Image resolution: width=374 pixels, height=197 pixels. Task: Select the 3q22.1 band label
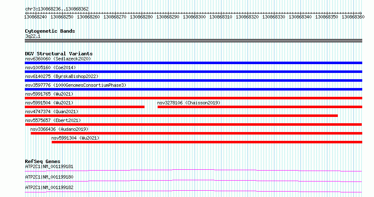[x=33, y=36]
